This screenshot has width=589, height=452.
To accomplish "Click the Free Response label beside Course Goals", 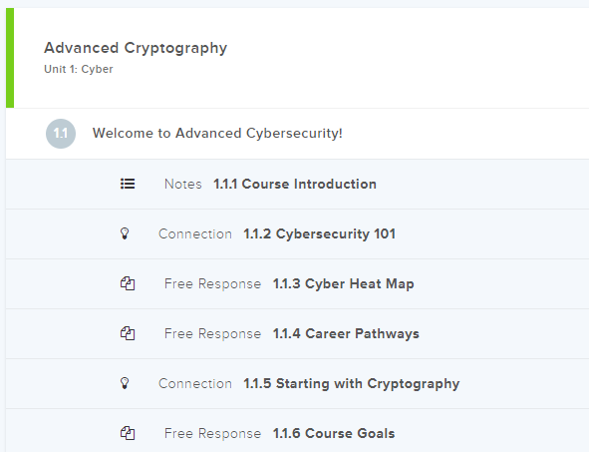I will pos(212,433).
